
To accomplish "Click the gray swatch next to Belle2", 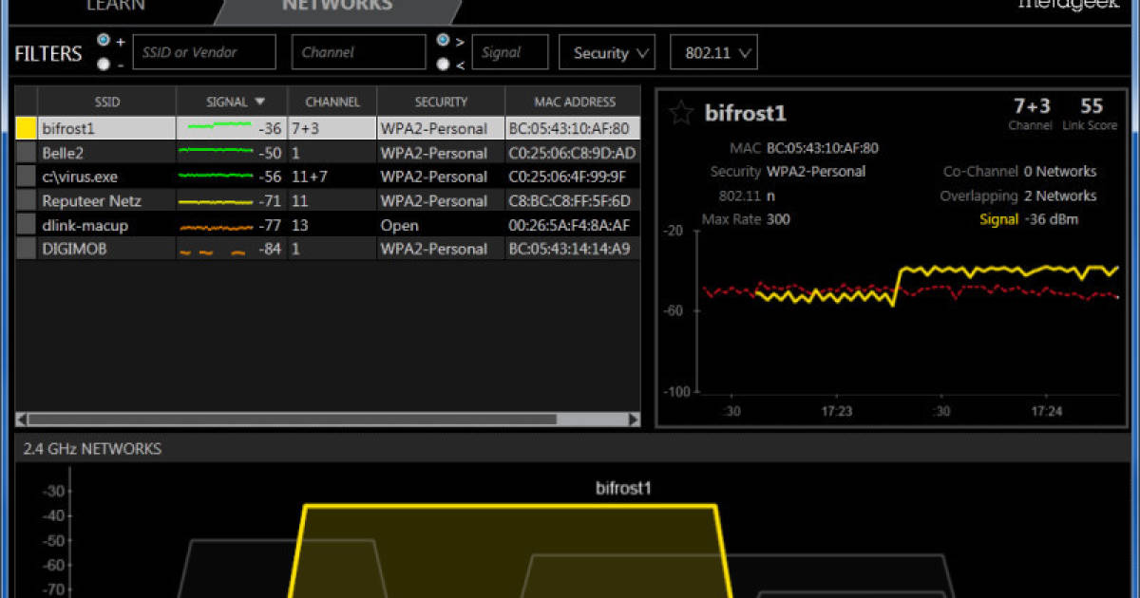I will [x=26, y=153].
